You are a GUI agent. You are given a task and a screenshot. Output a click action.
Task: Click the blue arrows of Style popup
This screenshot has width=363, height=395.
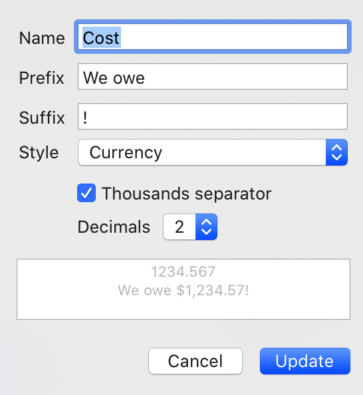[x=336, y=152]
